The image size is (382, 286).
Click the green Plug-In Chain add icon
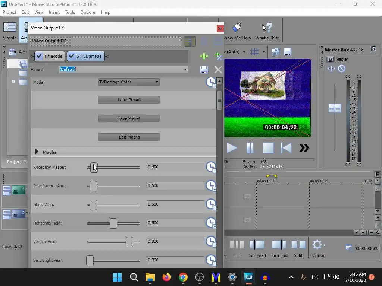pyautogui.click(x=204, y=56)
